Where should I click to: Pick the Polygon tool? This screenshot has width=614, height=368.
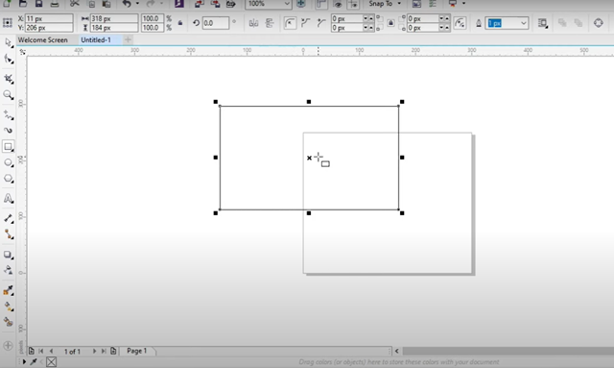click(x=9, y=179)
